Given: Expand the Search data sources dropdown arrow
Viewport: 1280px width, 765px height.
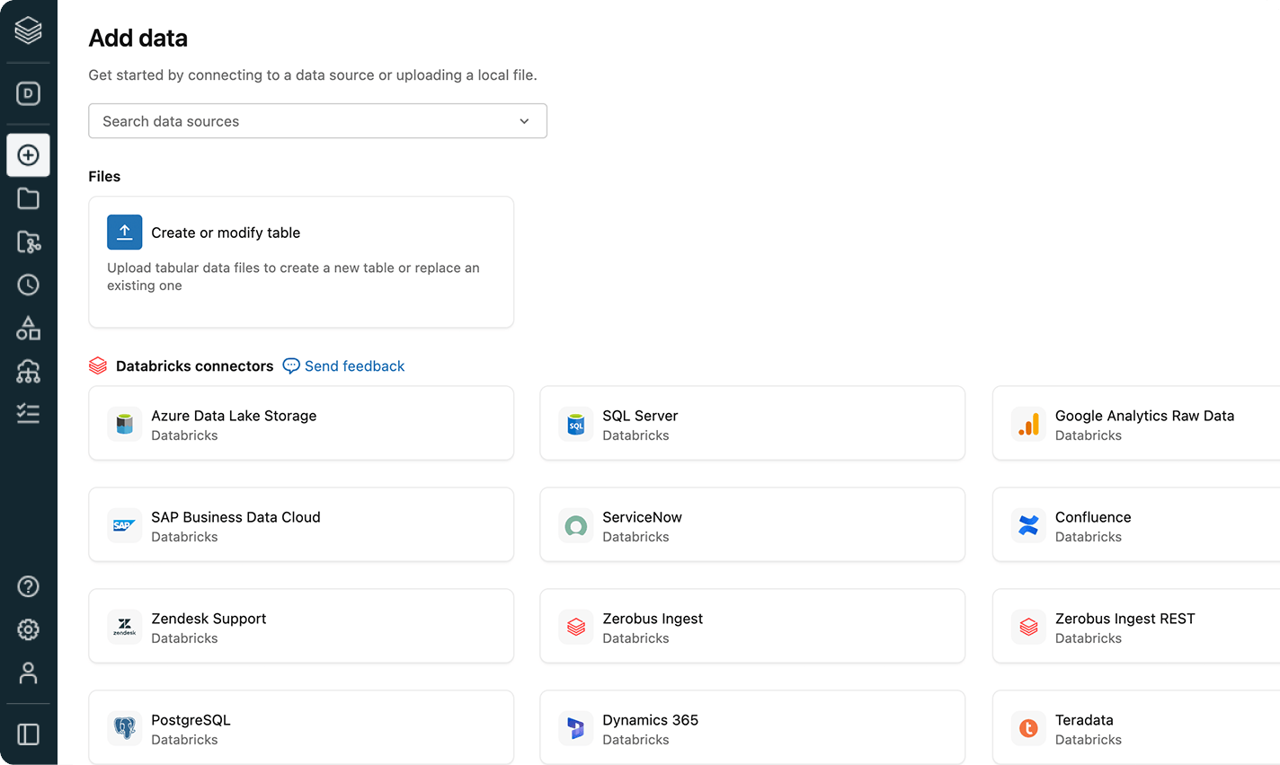Looking at the screenshot, I should 524,121.
